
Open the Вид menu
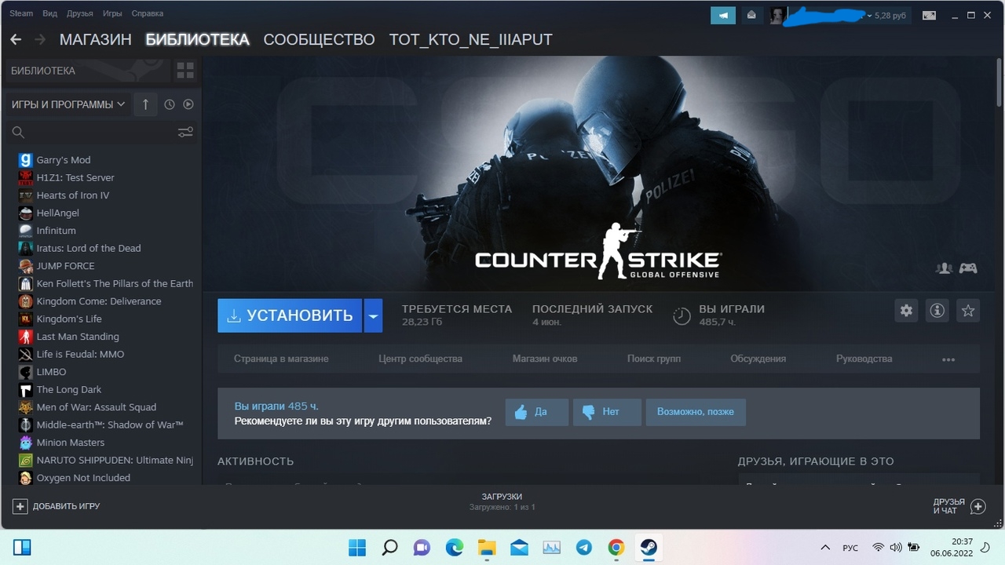[49, 13]
